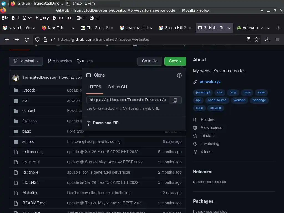Image resolution: width=284 pixels, height=213 pixels.
Task: Click the linux topic tag
Action: coord(247,92)
